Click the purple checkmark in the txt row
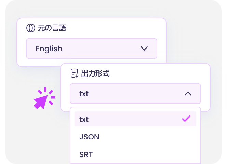227x164 pixels. click(186, 119)
